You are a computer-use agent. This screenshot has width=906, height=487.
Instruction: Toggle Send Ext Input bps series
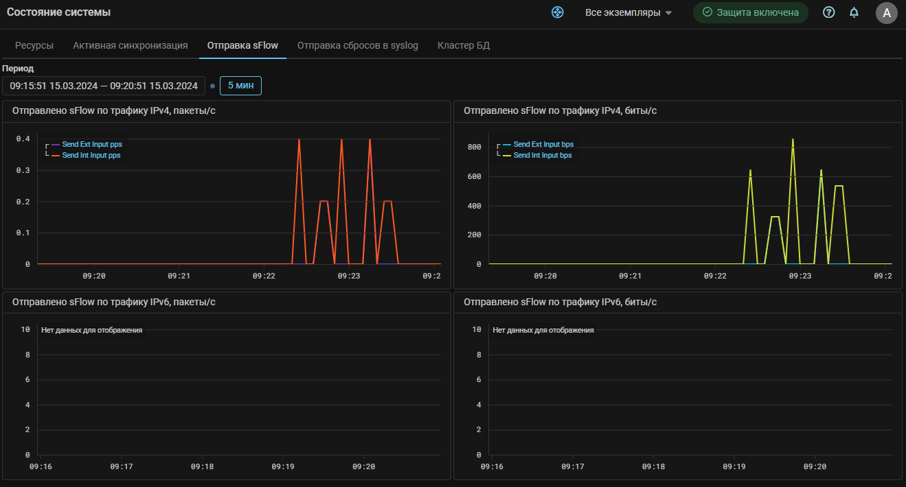543,145
